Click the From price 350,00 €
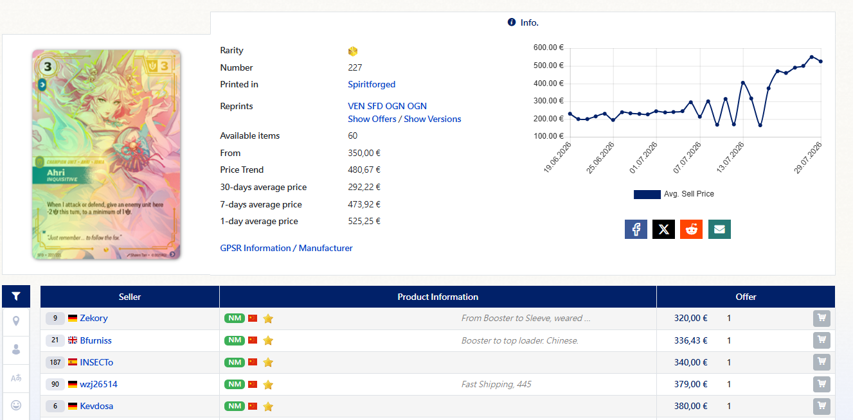The width and height of the screenshot is (853, 420). click(x=364, y=153)
